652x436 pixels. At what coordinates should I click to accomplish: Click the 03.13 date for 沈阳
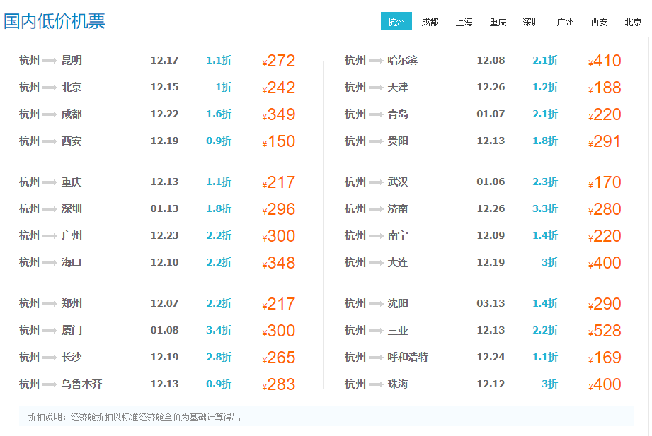pyautogui.click(x=491, y=303)
